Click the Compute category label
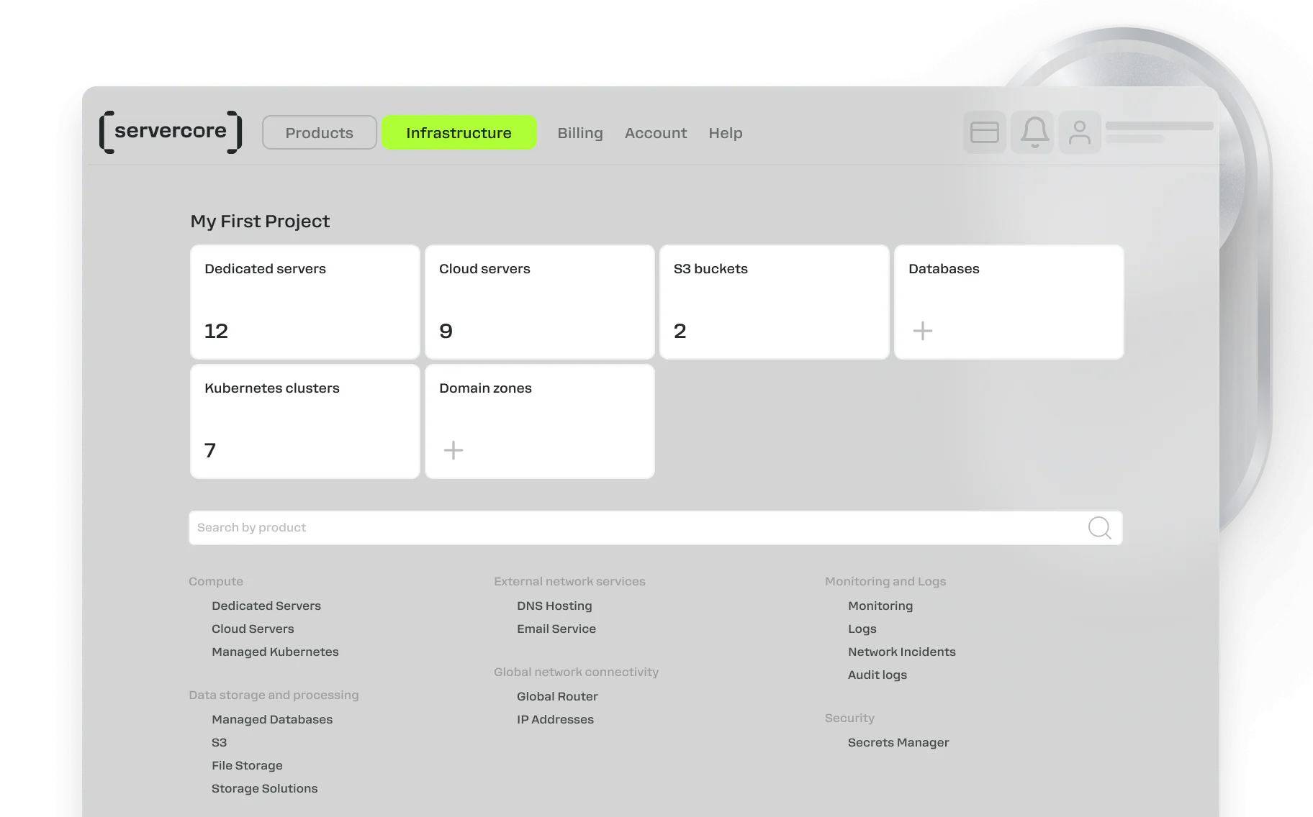The height and width of the screenshot is (817, 1313). click(x=216, y=581)
